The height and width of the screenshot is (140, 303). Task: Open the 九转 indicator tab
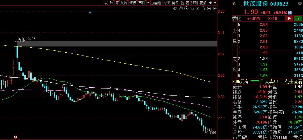[124, 3]
